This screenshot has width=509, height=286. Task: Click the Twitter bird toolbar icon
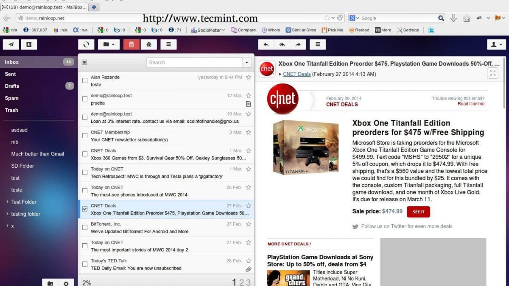pyautogui.click(x=431, y=30)
